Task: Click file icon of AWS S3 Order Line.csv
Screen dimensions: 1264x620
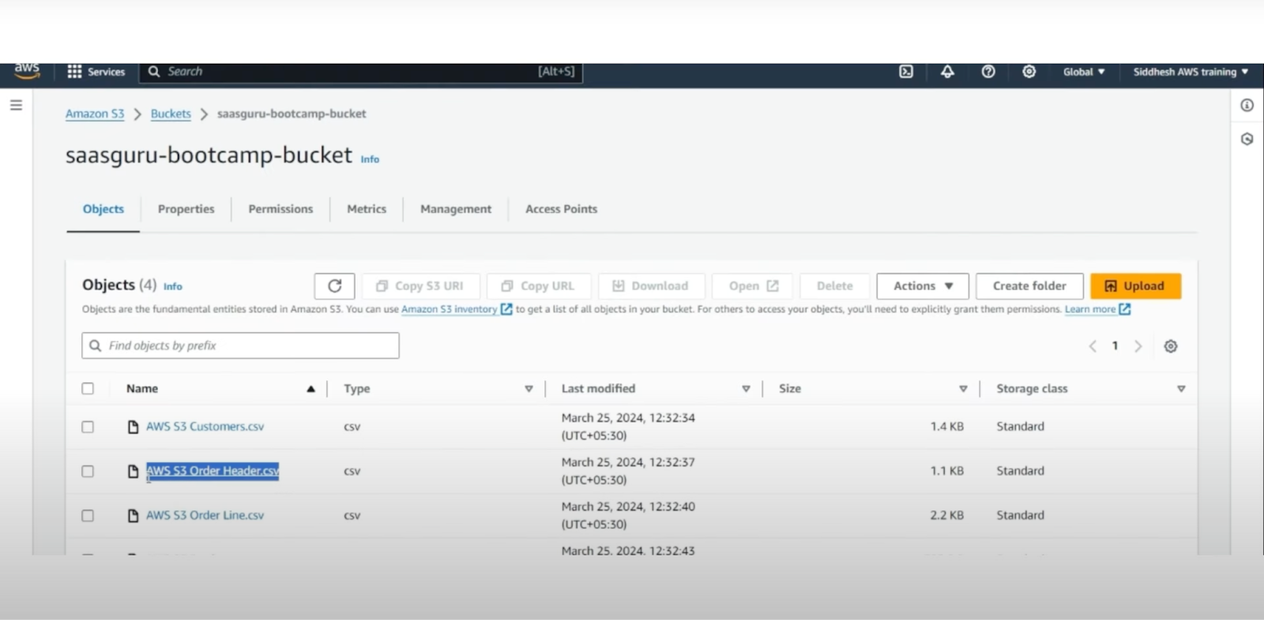Action: coord(134,515)
